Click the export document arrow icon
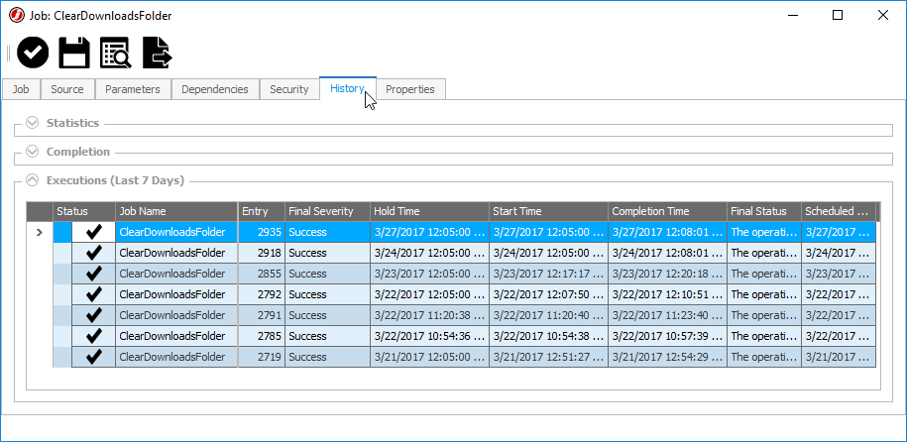The image size is (907, 442). click(x=158, y=54)
